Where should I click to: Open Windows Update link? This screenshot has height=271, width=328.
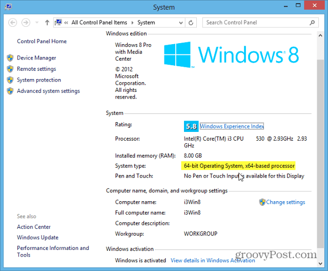[x=37, y=238]
